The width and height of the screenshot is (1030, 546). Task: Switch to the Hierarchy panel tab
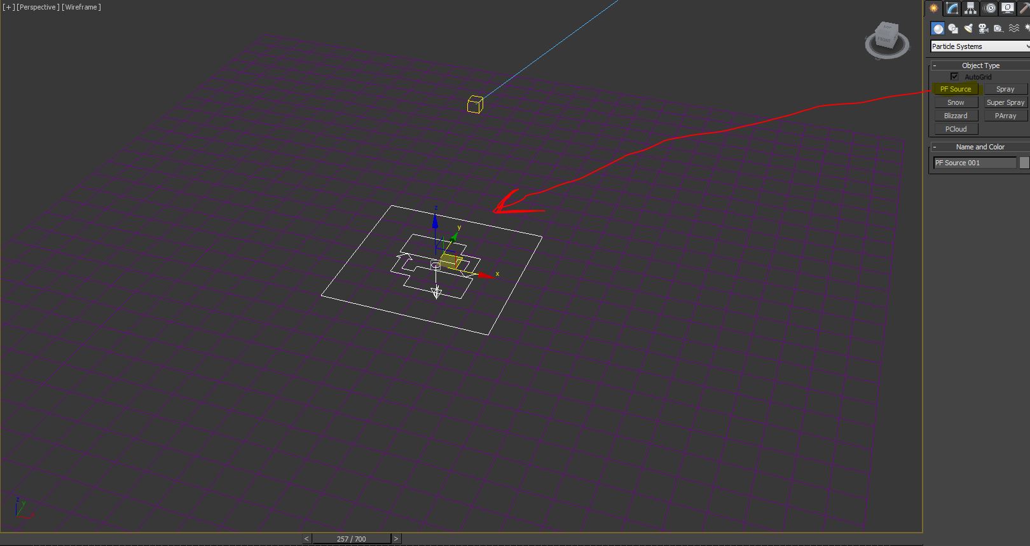pos(970,8)
